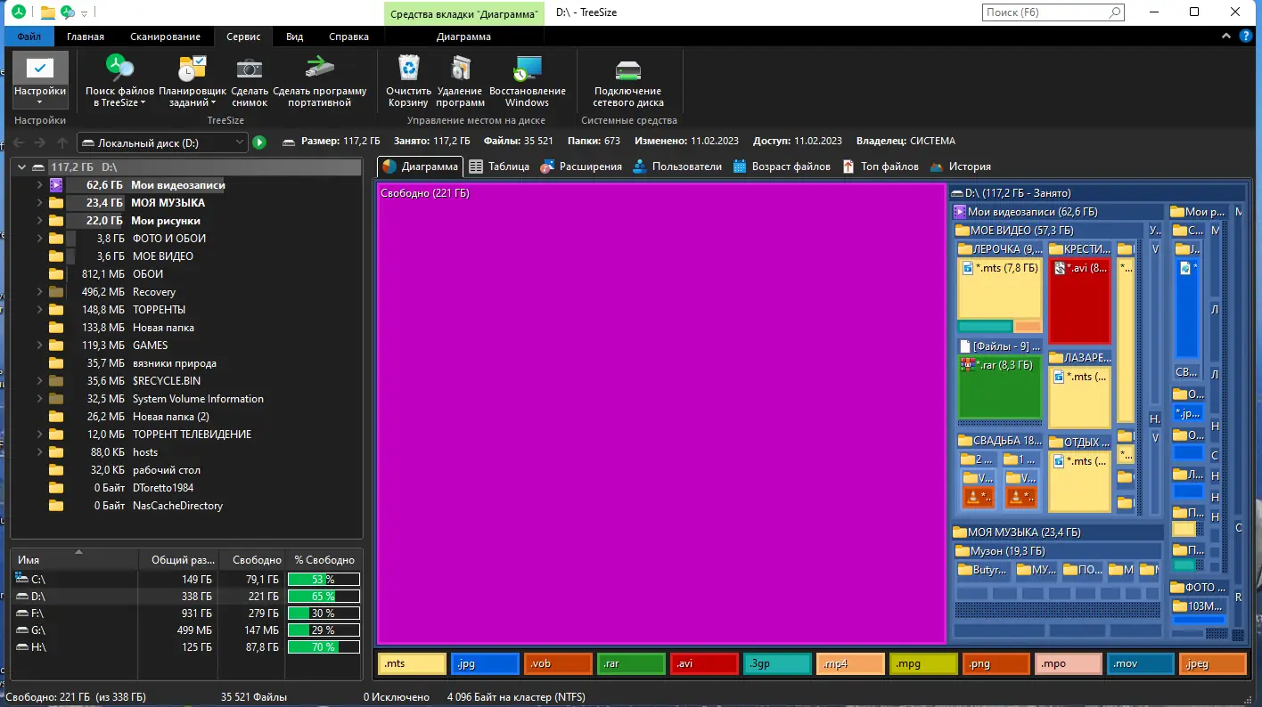Expand the Мои рисунки folder
Viewport: 1262px width, 707px height.
(x=39, y=221)
